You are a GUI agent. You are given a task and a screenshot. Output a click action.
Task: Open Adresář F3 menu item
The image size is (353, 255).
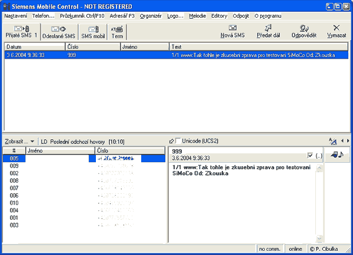(x=122, y=16)
